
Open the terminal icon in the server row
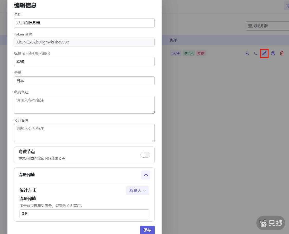[255, 53]
